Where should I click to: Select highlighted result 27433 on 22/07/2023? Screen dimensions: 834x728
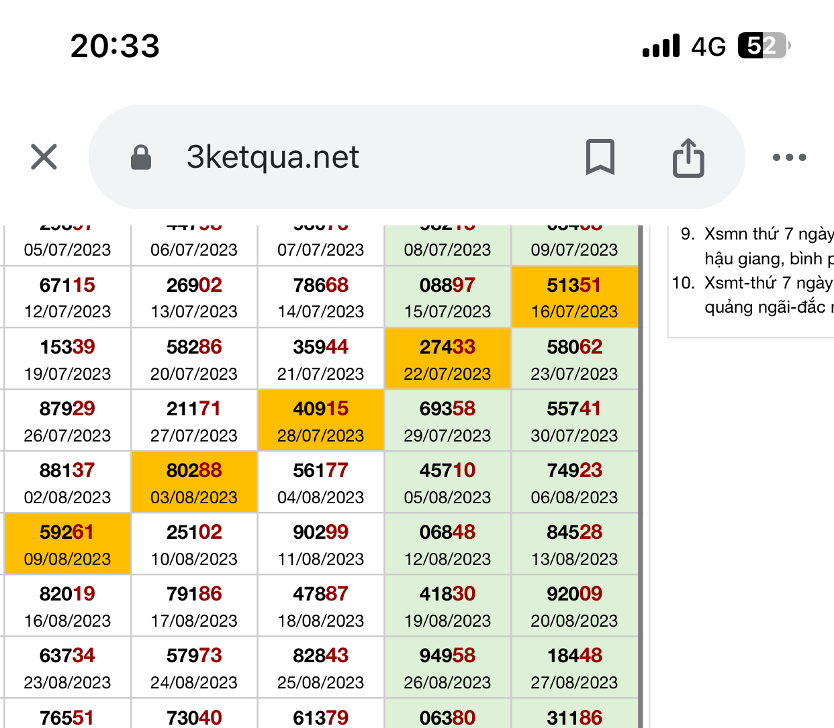pos(447,359)
